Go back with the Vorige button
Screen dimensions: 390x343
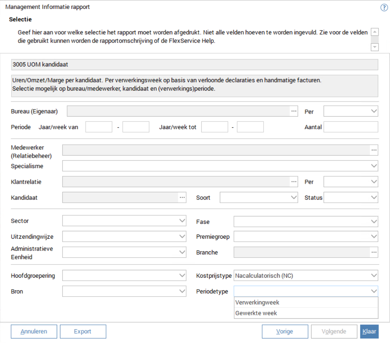click(285, 331)
